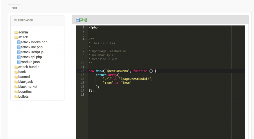Viewport: 254px width, 139px height.
Task: Expand the blackjack folder
Action: [25, 82]
